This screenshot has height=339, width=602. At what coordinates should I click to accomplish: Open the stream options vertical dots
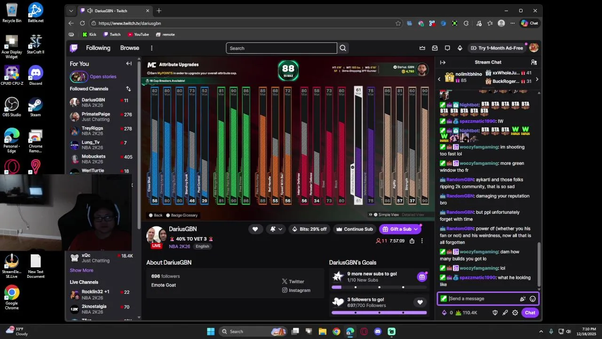click(422, 241)
